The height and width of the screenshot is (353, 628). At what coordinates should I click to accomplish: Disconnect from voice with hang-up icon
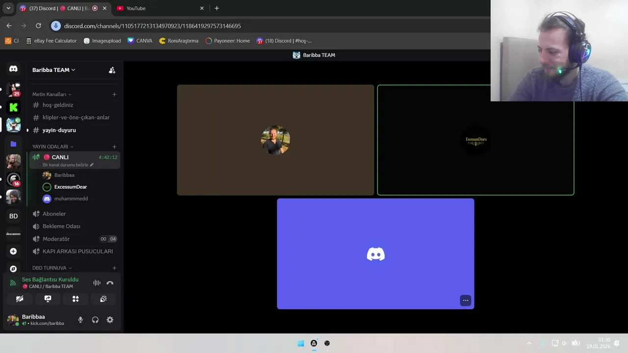(x=110, y=283)
